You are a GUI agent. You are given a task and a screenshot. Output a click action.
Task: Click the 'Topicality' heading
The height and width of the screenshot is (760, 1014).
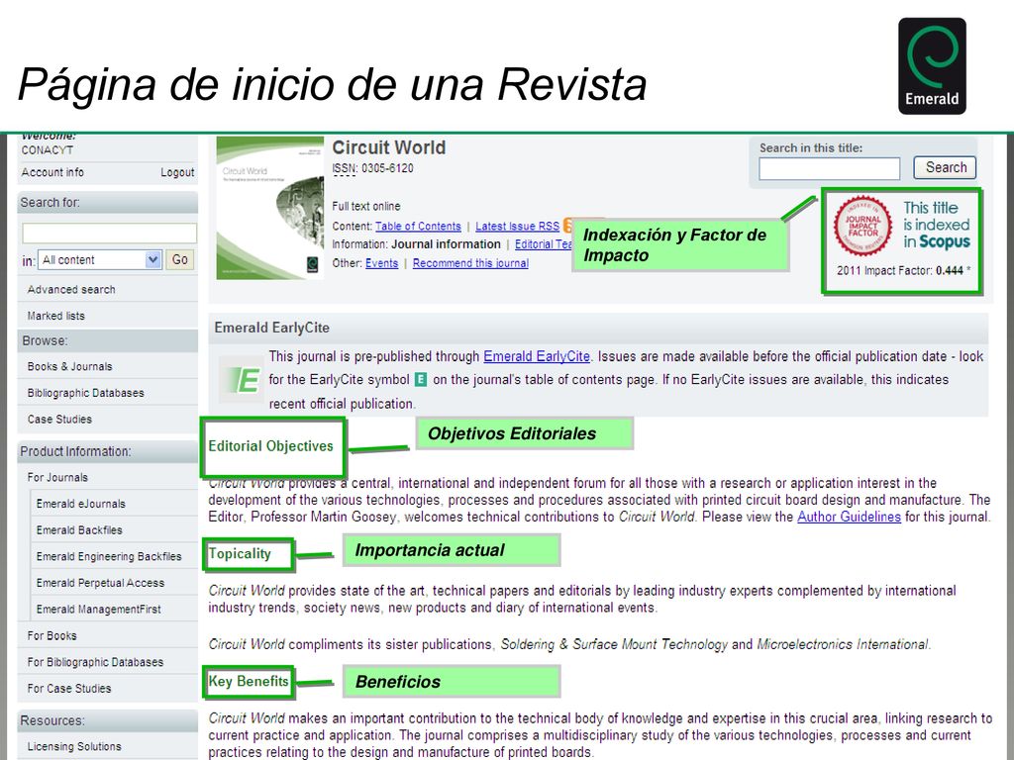240,554
